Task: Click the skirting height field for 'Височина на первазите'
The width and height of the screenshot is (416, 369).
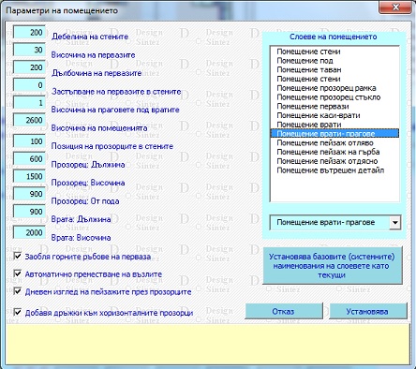Action: click(x=29, y=50)
